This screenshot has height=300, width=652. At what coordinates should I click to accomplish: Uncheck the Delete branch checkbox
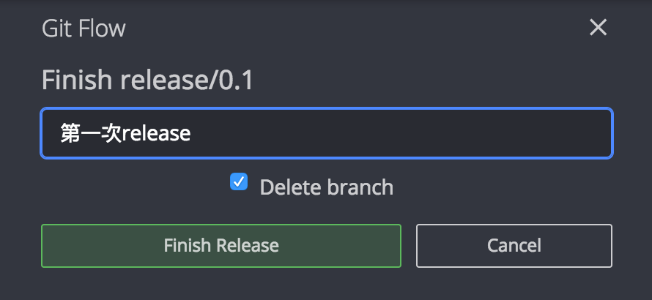coord(239,182)
